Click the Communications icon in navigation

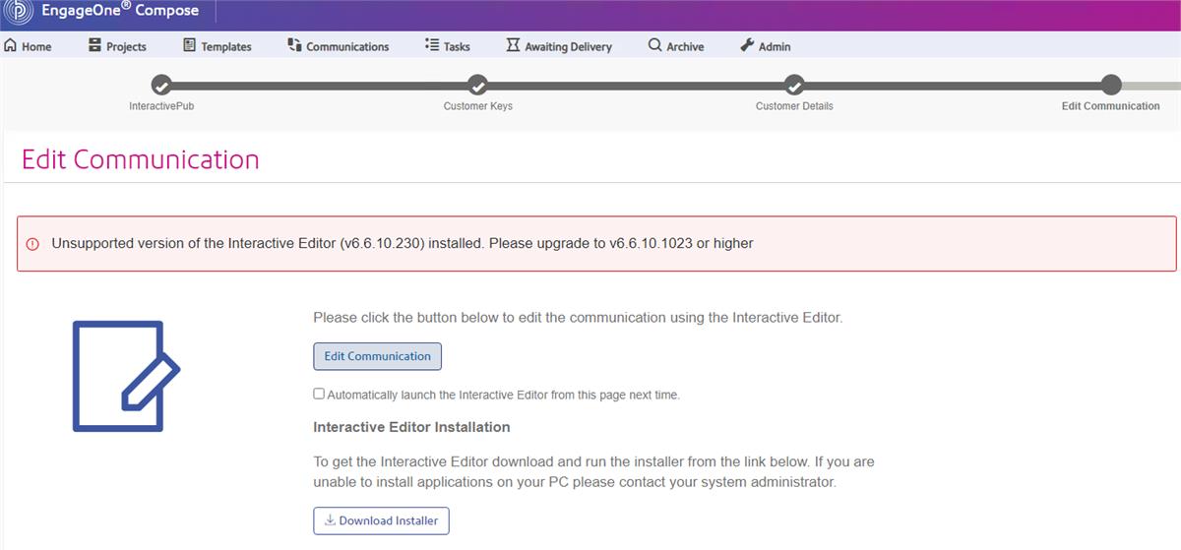[x=294, y=45]
